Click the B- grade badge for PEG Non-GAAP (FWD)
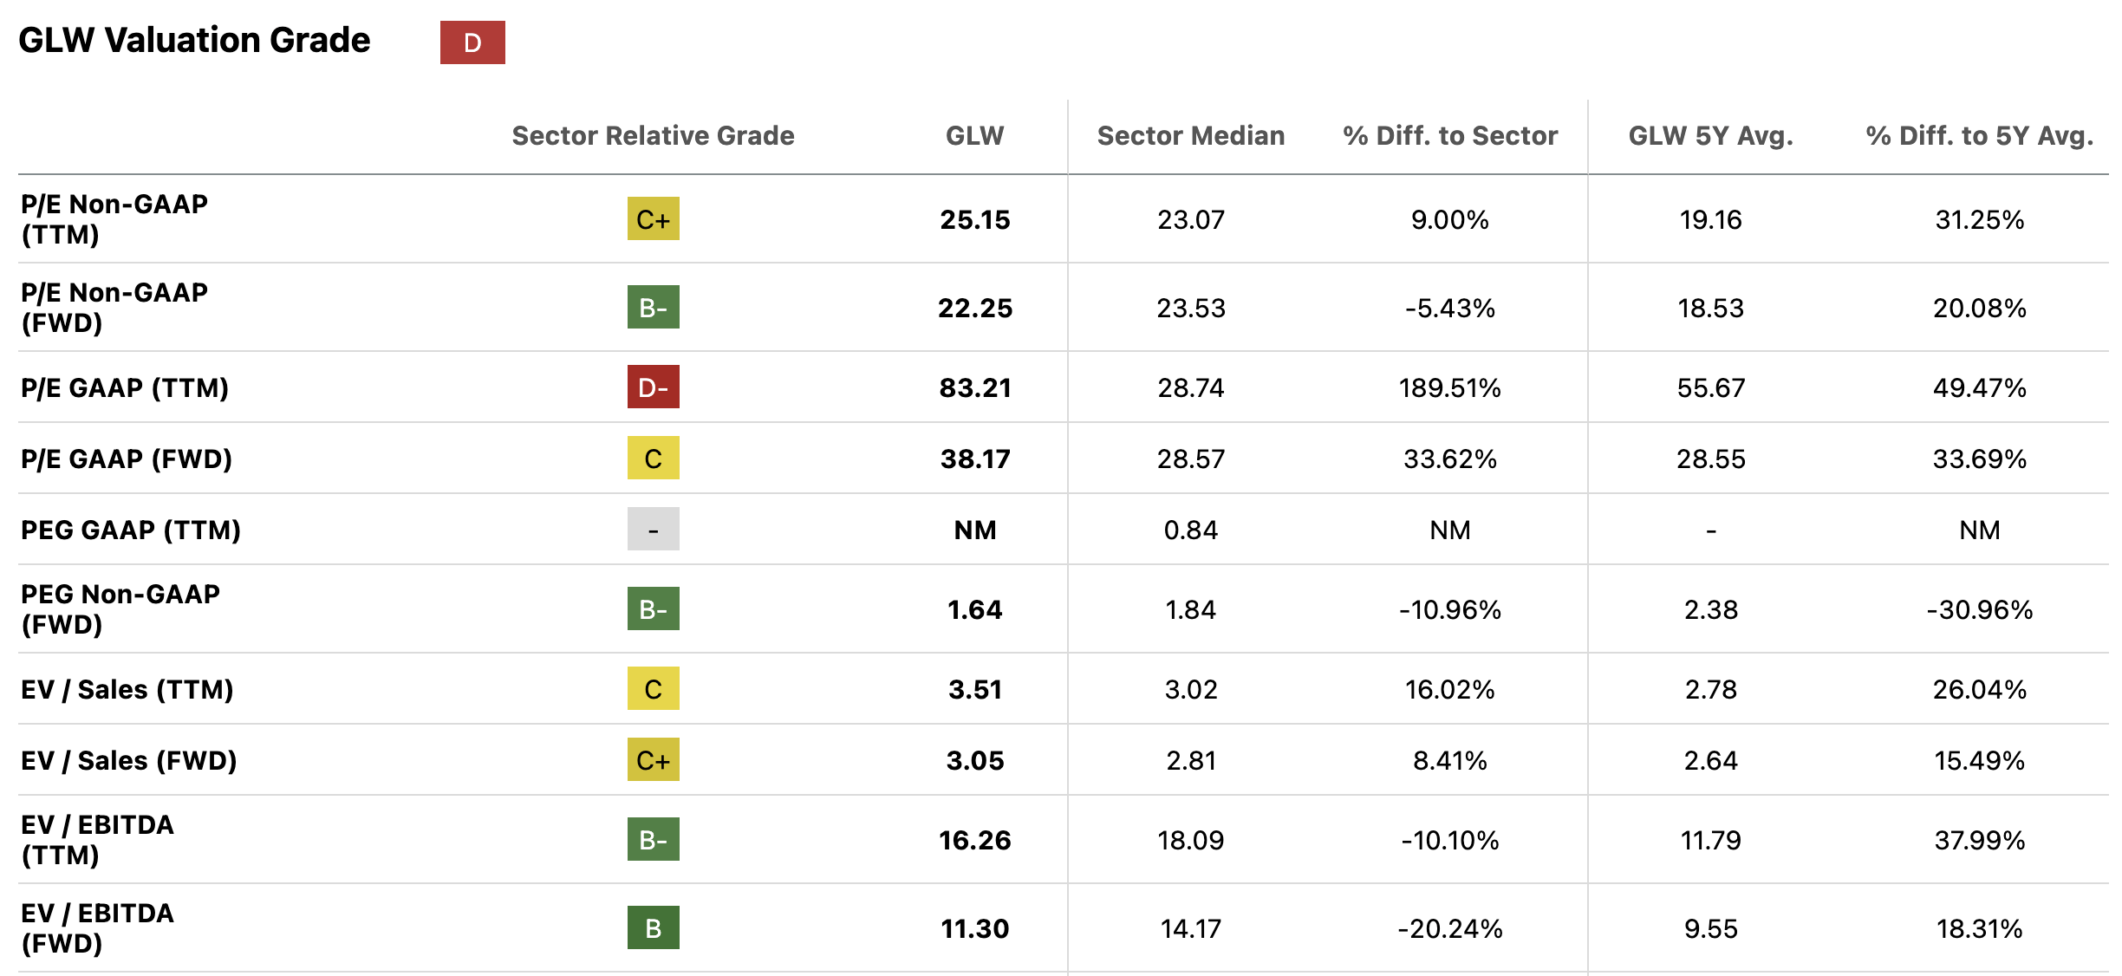This screenshot has width=2122, height=976. point(653,609)
